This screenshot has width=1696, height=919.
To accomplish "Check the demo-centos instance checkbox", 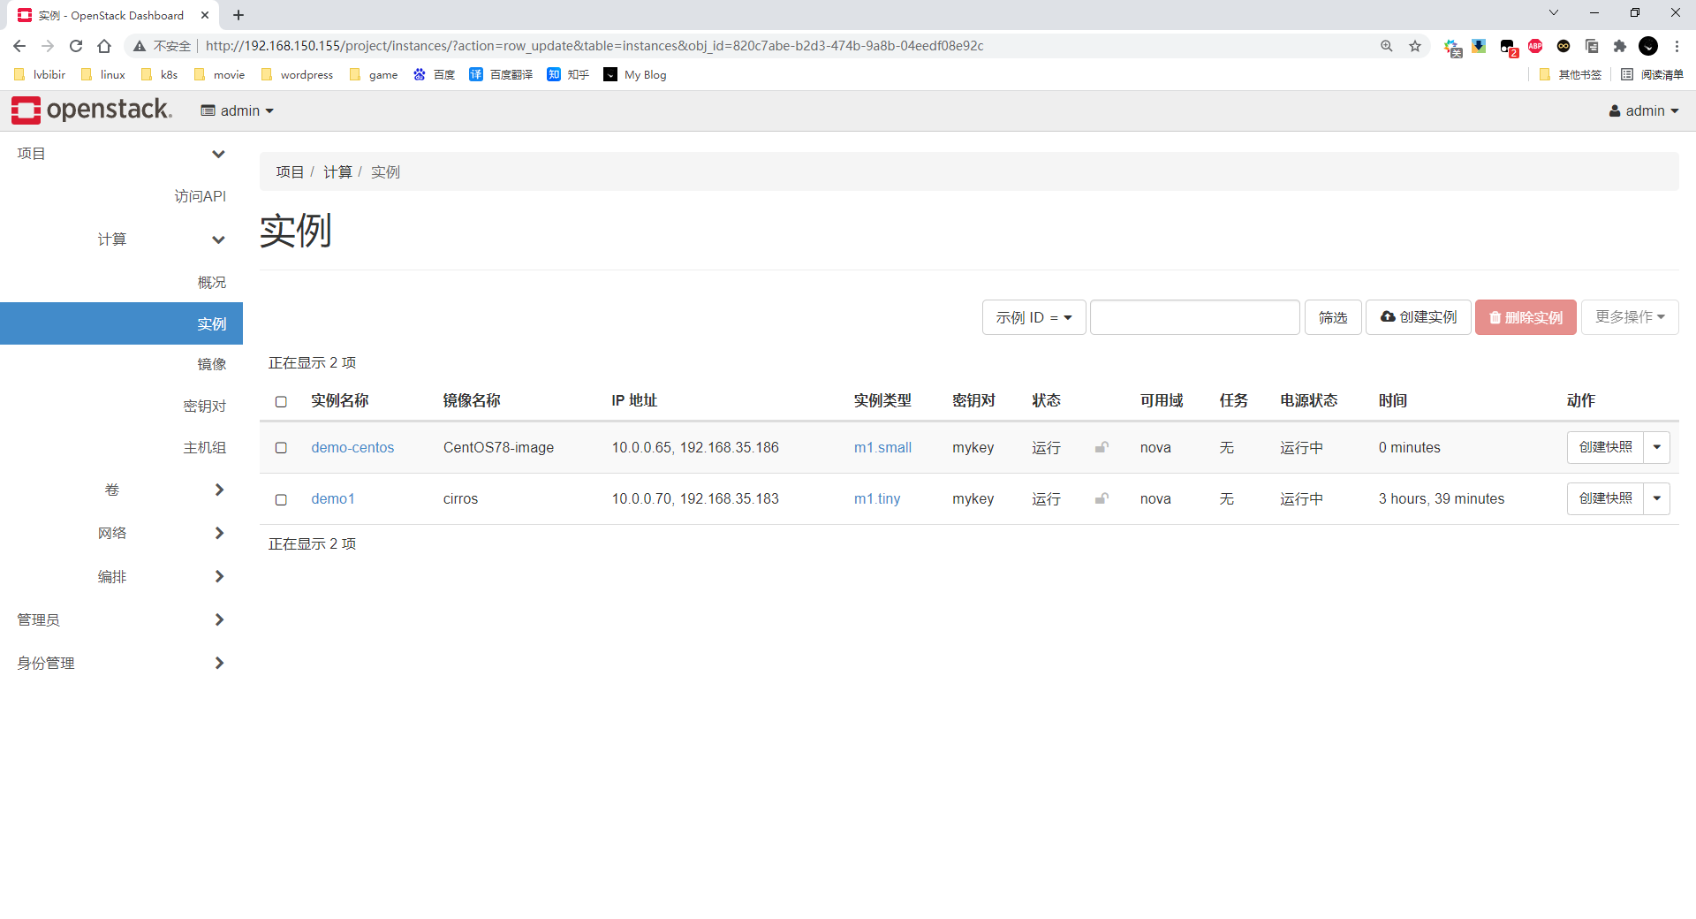I will [281, 448].
